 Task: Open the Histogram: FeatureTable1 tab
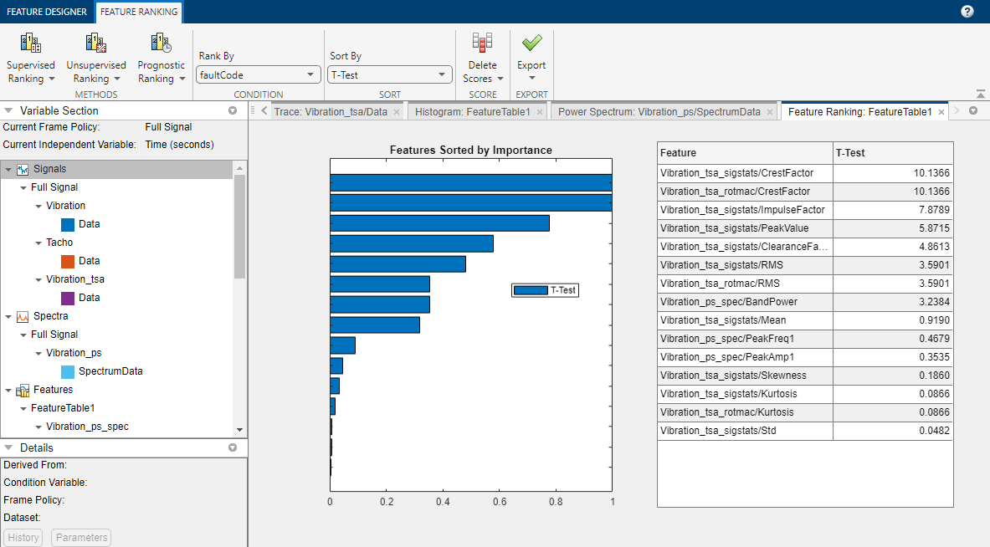[x=472, y=111]
